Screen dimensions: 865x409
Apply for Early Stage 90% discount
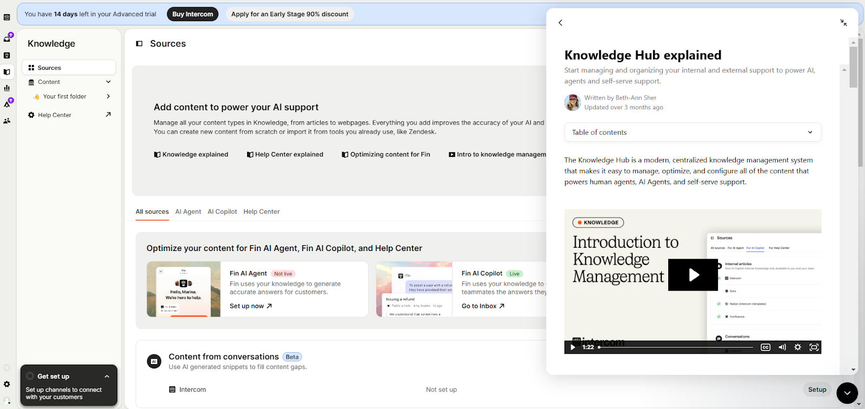point(290,14)
